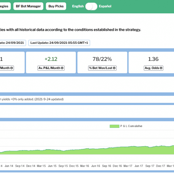Click the 1.36 average odds value
This screenshot has width=174, height=174.
tap(153, 59)
